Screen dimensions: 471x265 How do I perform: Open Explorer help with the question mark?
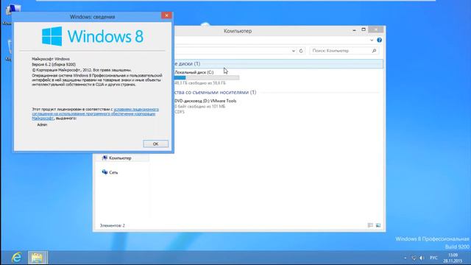[380, 40]
